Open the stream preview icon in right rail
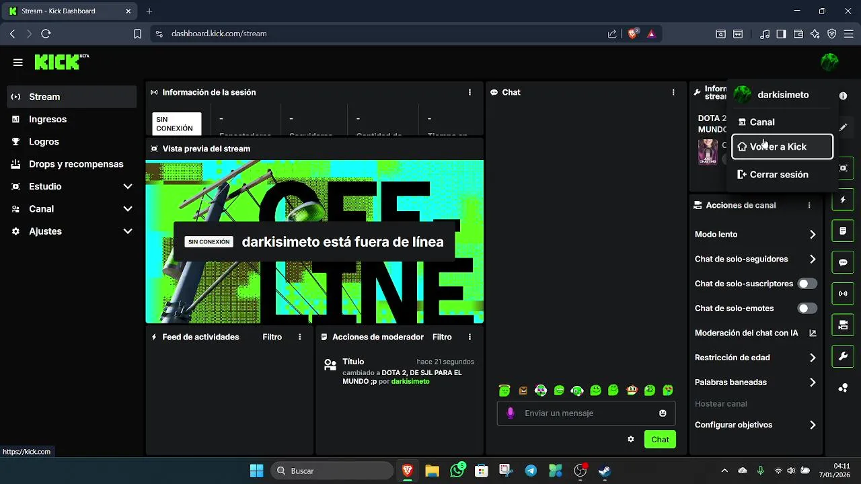 [x=843, y=168]
